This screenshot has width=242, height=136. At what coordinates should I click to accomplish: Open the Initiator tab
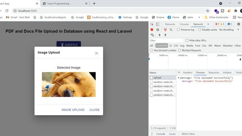[x=227, y=73]
